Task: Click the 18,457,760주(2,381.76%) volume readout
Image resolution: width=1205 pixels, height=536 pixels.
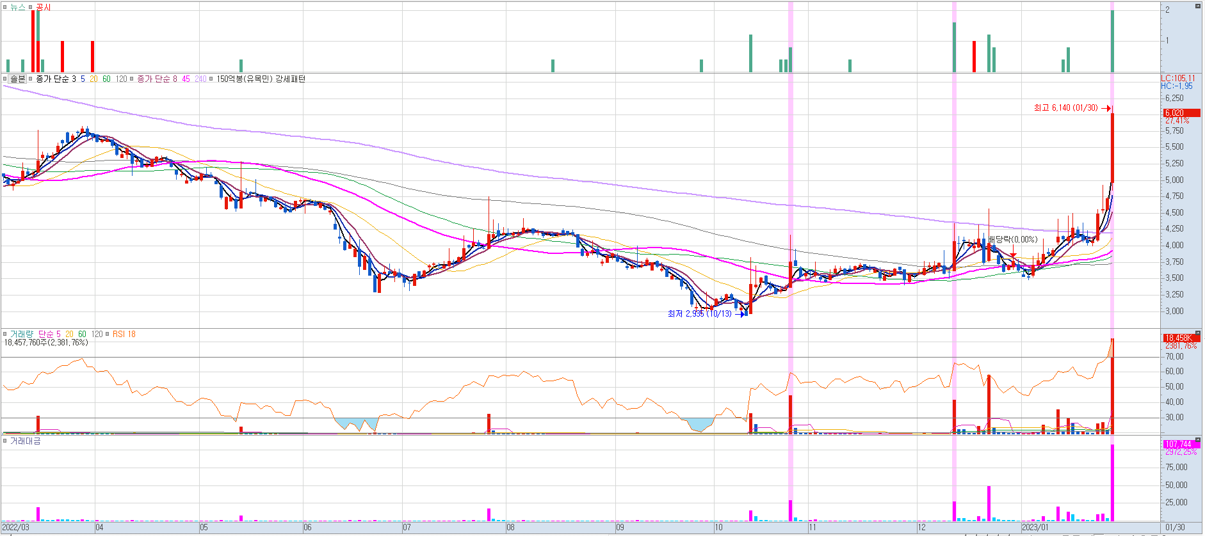Action: point(46,343)
